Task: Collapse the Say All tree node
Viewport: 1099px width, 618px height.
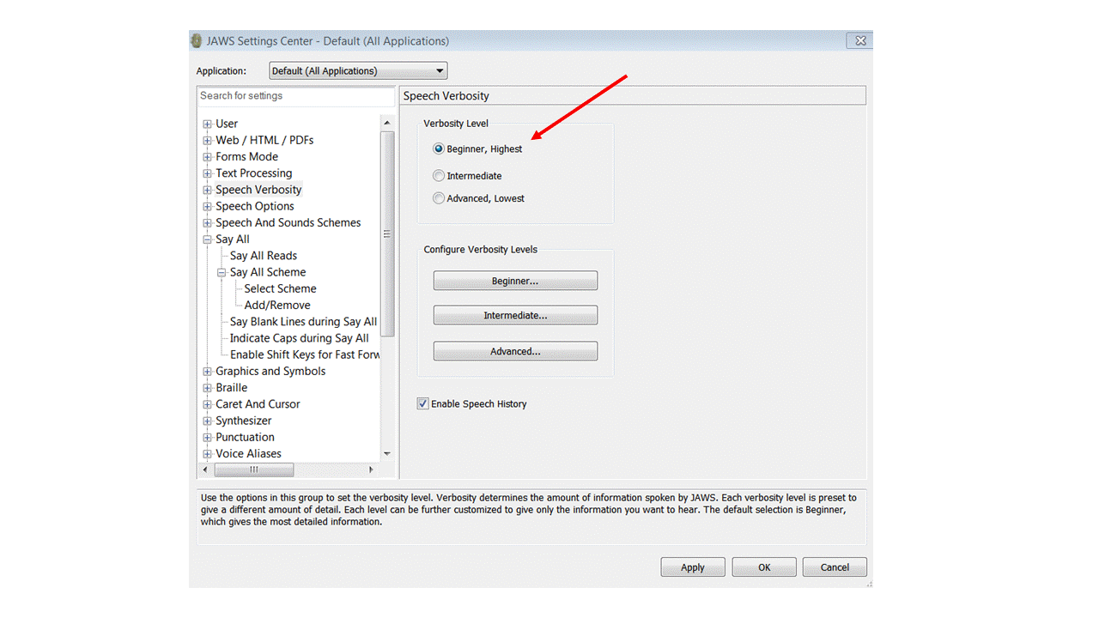Action: 207,239
